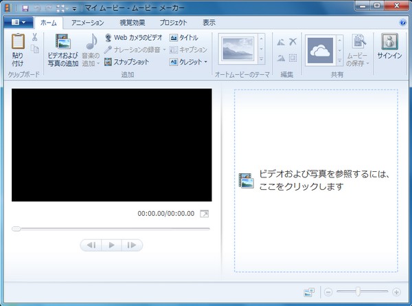Screen dimensions: 412x306
Task: Click the black video preview area
Action: (x=112, y=145)
